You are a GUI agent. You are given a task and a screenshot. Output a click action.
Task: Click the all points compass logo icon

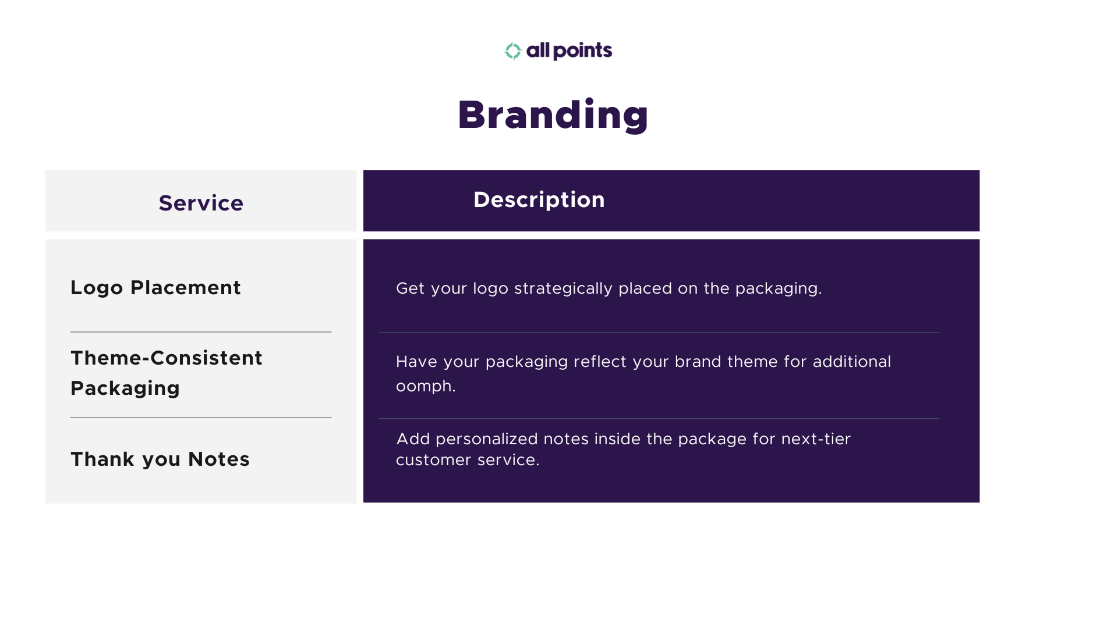coord(512,51)
